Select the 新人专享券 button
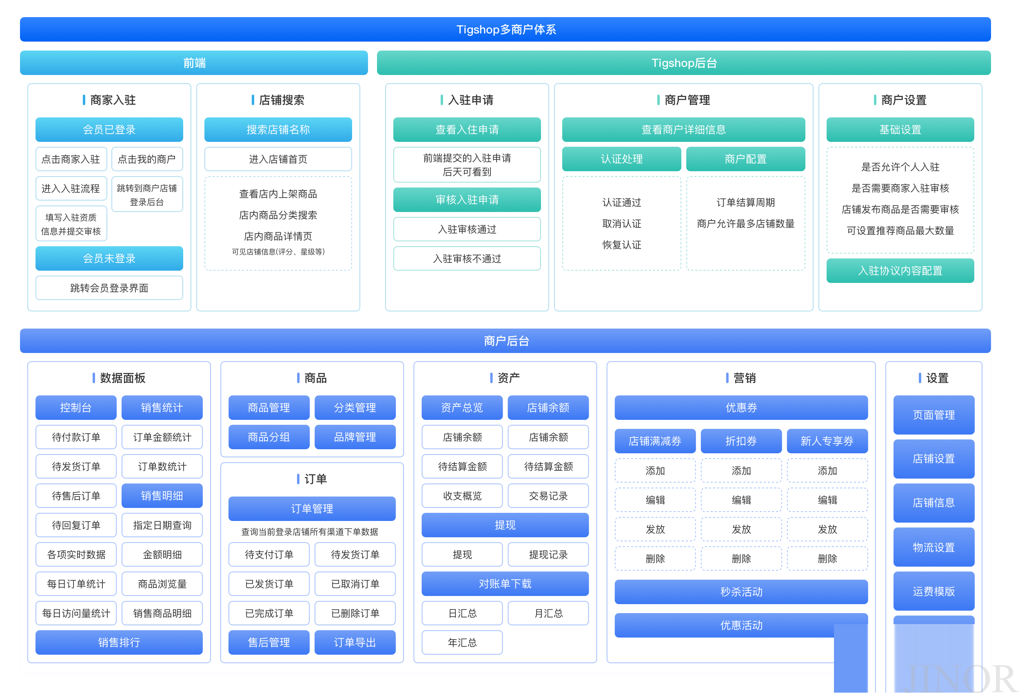 827,441
